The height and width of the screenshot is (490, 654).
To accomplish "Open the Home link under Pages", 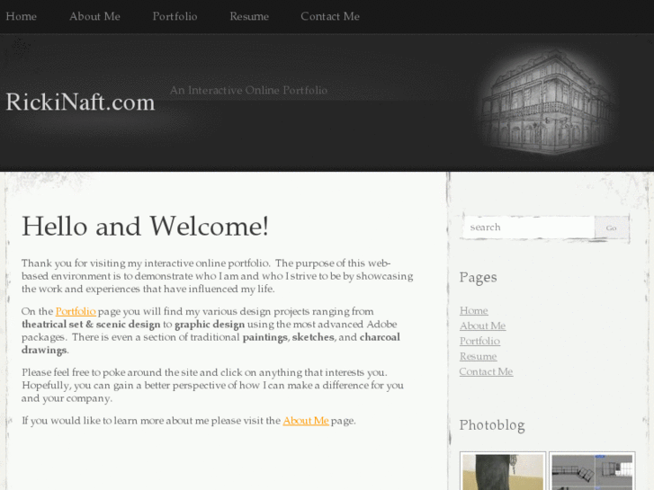I will (x=474, y=311).
